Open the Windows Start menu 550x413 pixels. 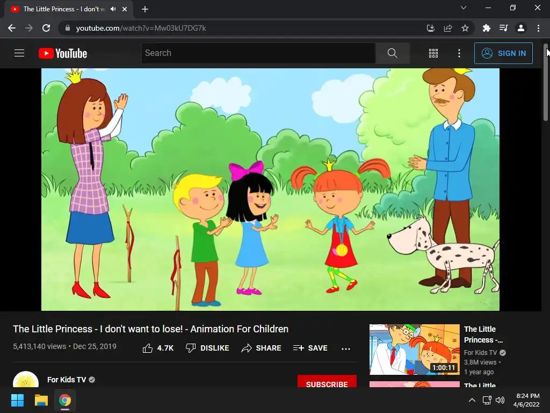(x=17, y=400)
